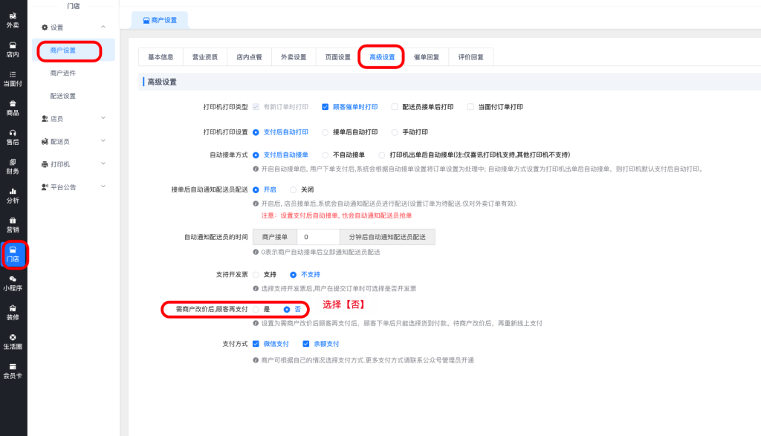Viewport: 761px width, 436px height.
Task: Enable the 配送员接单后打印 checkbox
Action: point(395,107)
